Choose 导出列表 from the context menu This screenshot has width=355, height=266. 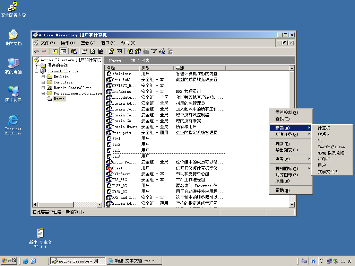coord(291,150)
